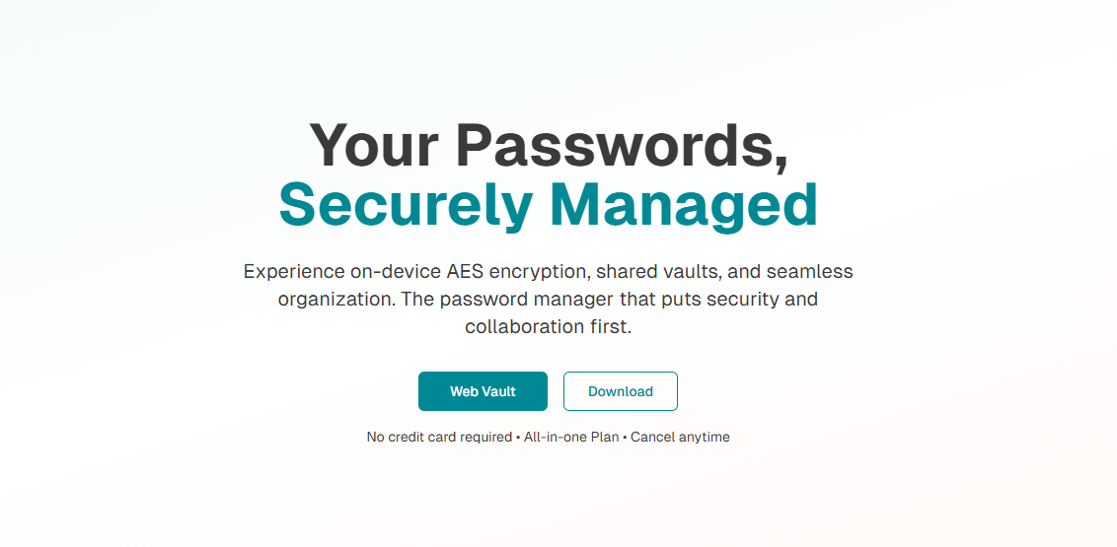Image resolution: width=1117 pixels, height=547 pixels.
Task: Click the word "on-device" in the description
Action: coord(396,272)
